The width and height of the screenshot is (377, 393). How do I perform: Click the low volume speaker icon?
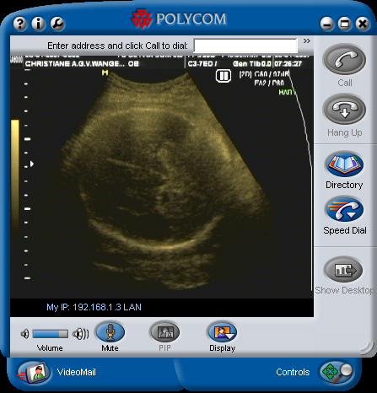(24, 334)
